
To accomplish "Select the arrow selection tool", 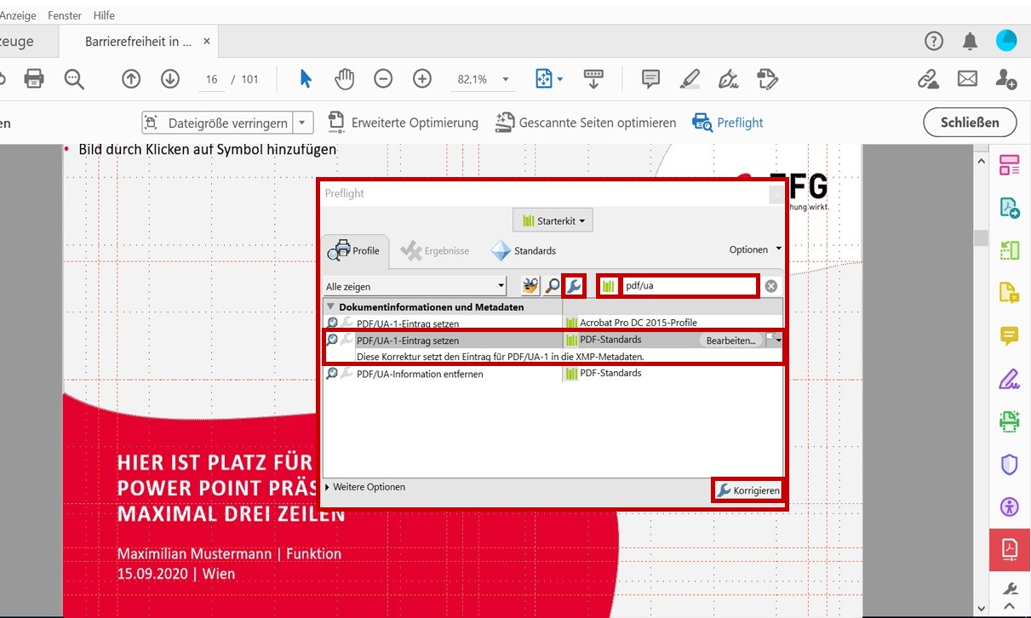I will tap(306, 79).
